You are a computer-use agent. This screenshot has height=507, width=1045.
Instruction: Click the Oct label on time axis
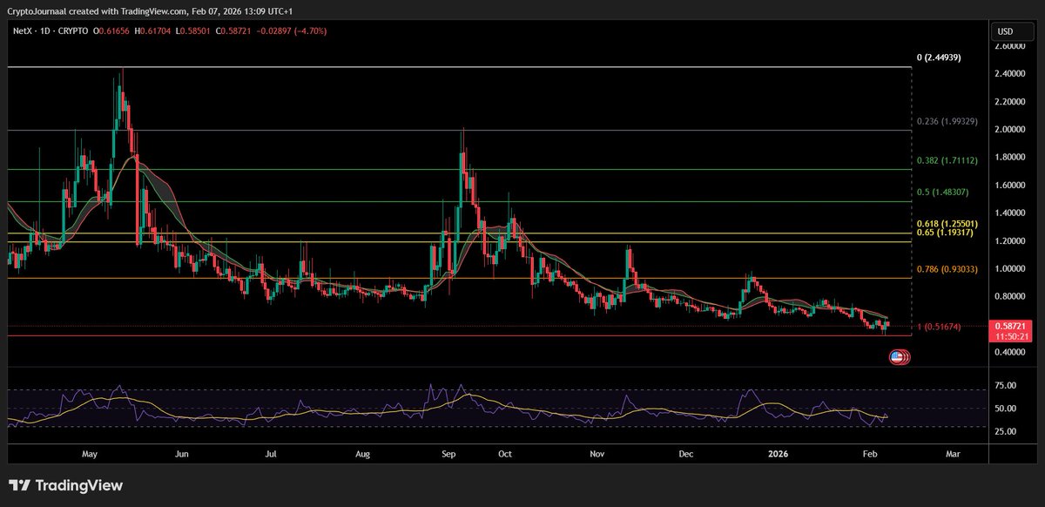[x=506, y=454]
